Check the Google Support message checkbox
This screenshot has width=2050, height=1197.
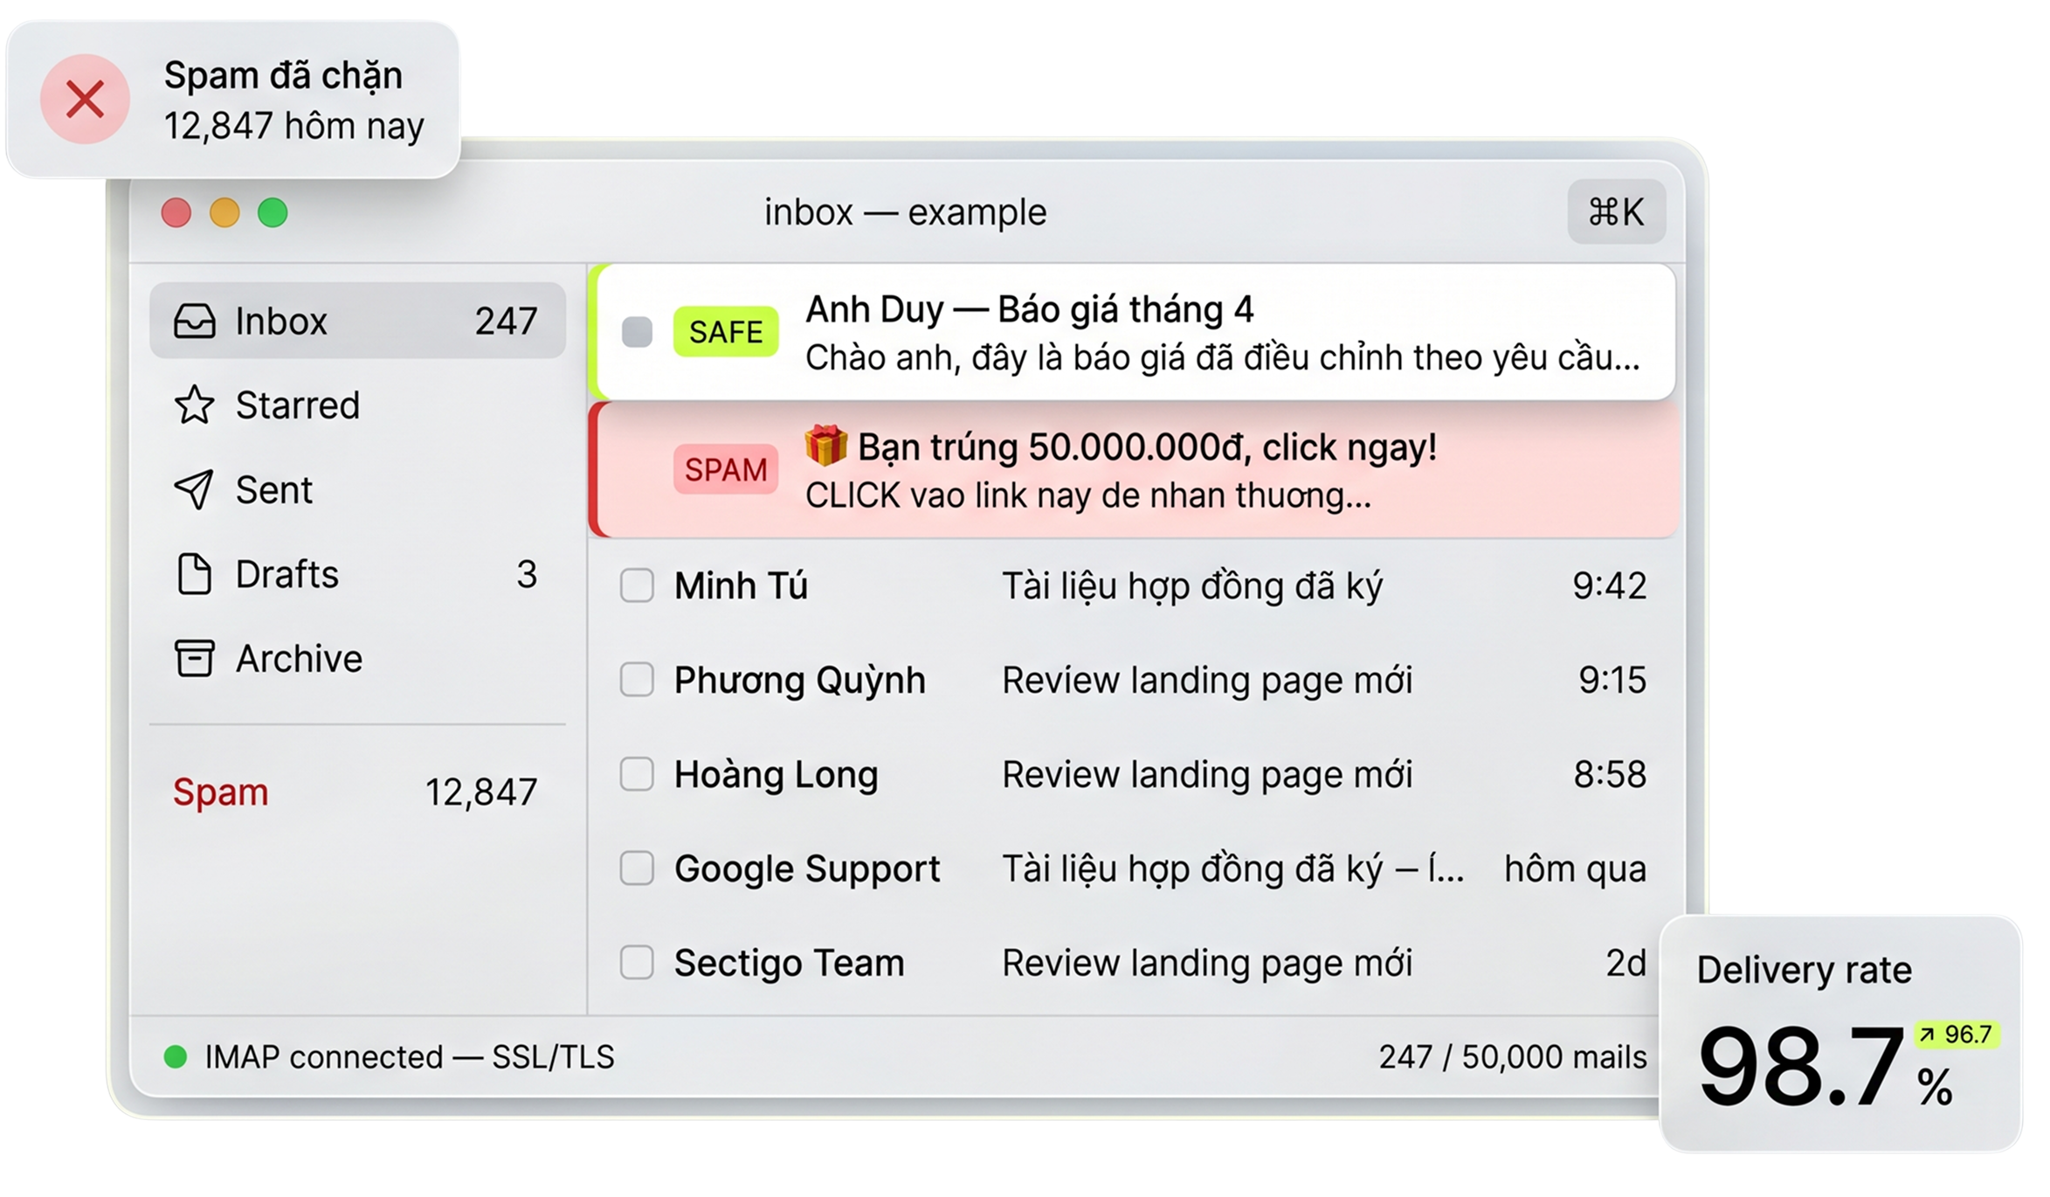pos(637,868)
